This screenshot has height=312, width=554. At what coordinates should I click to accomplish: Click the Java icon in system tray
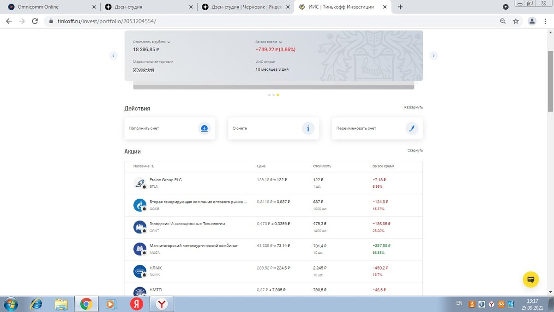pyautogui.click(x=472, y=304)
